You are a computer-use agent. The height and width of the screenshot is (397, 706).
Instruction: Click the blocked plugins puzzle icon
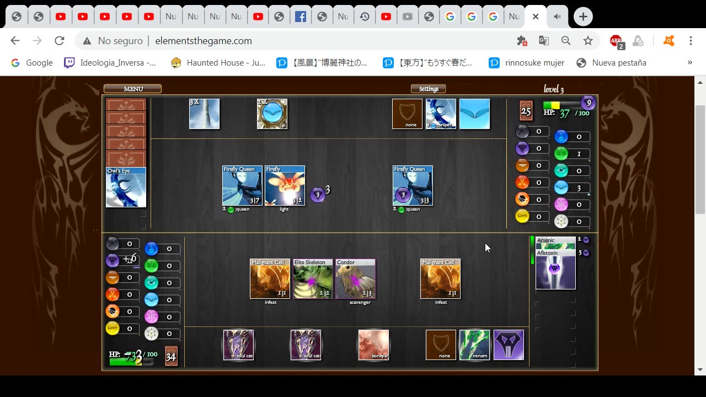pyautogui.click(x=522, y=41)
